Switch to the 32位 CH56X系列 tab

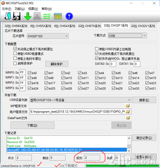coord(16,26)
